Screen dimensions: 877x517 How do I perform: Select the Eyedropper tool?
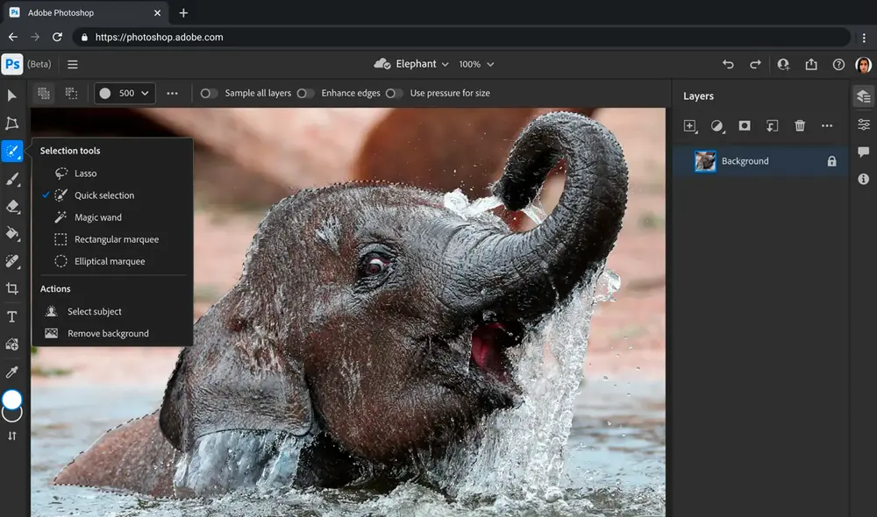tap(11, 372)
